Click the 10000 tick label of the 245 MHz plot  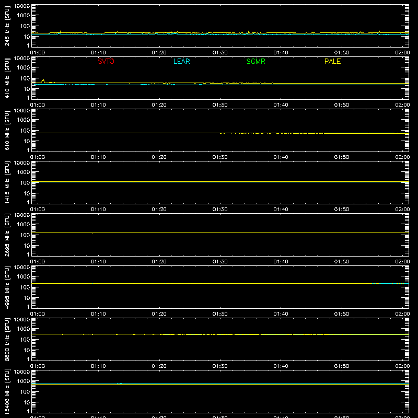point(22,6)
